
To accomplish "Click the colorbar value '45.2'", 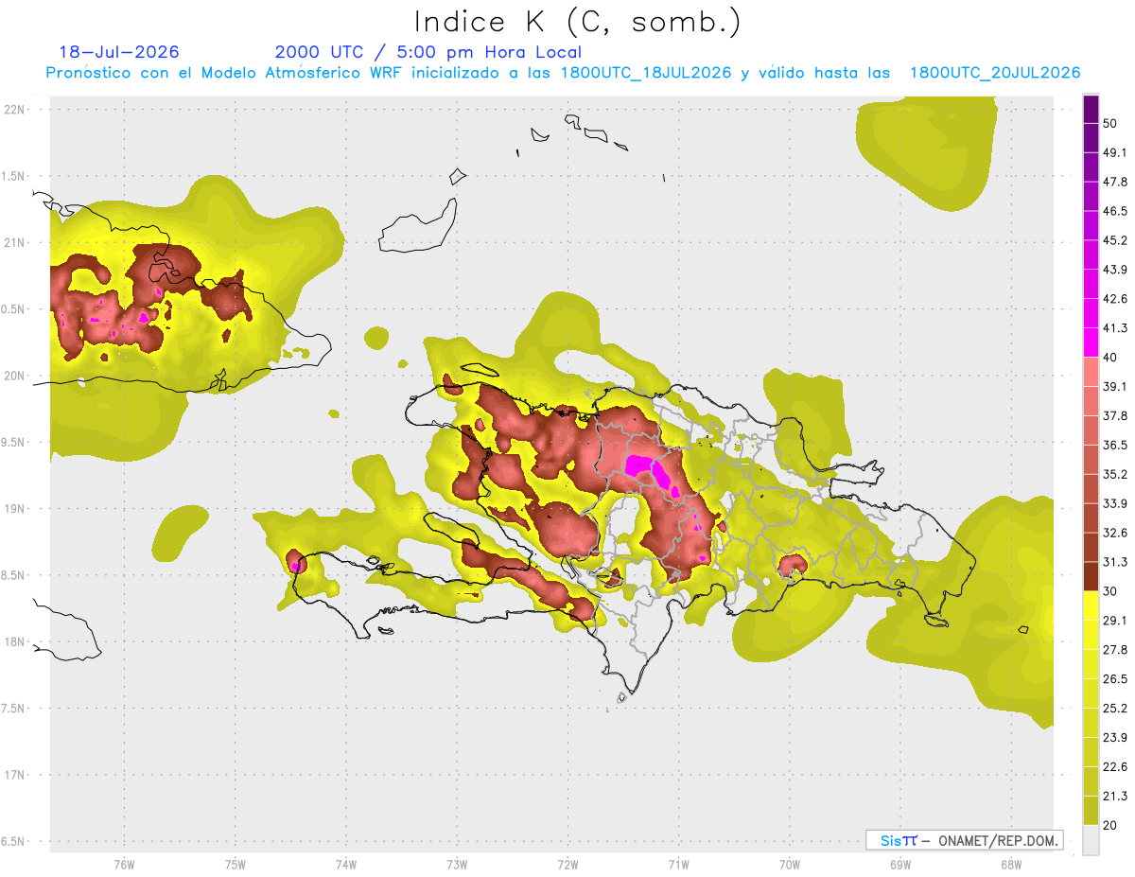I will coord(1114,240).
